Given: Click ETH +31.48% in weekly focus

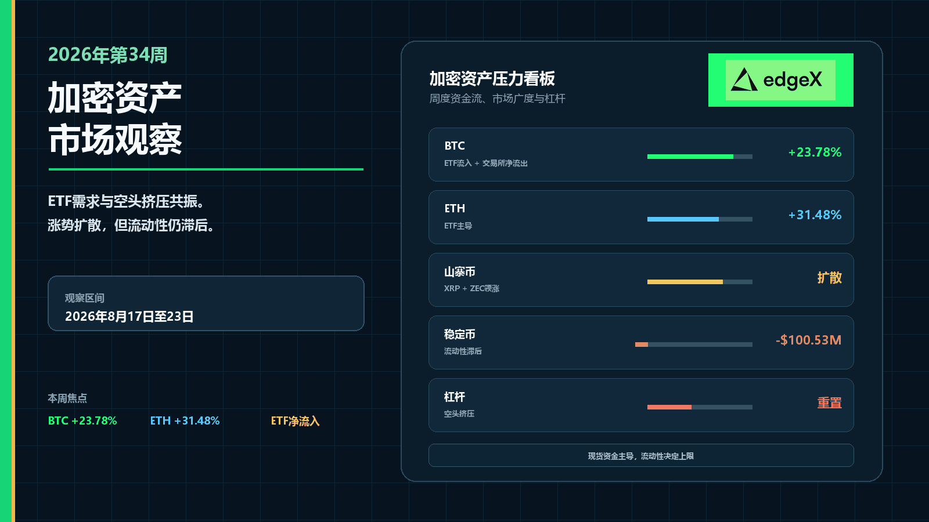Looking at the screenshot, I should click(x=185, y=421).
